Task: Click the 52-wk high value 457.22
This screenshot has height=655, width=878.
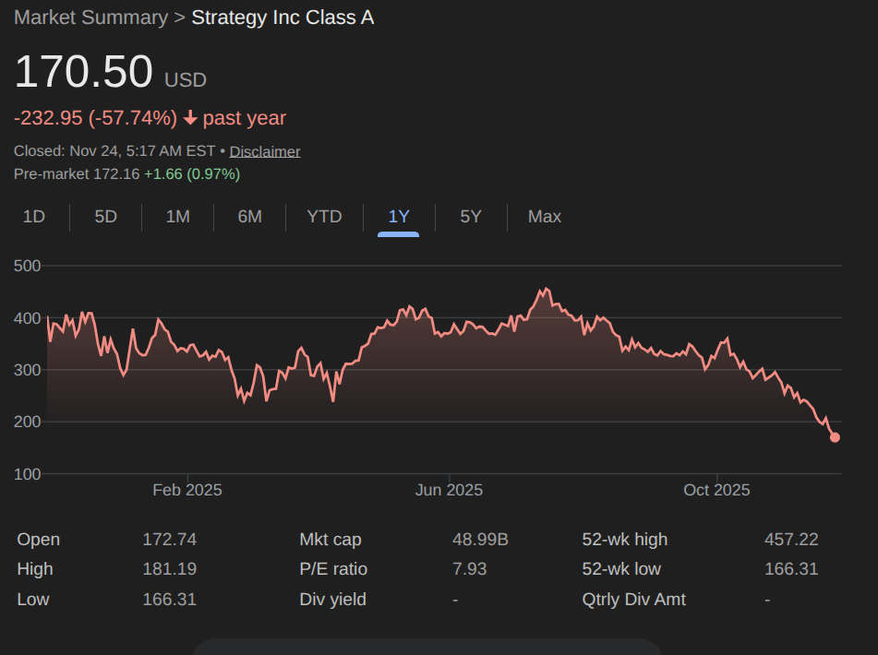Action: pos(791,539)
